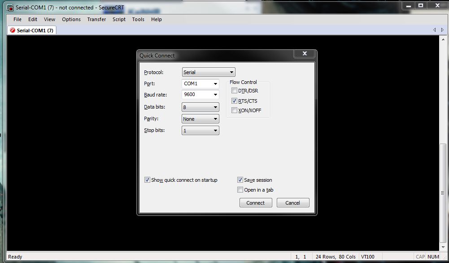Open the Options menu
This screenshot has height=263, width=449.
click(x=71, y=19)
